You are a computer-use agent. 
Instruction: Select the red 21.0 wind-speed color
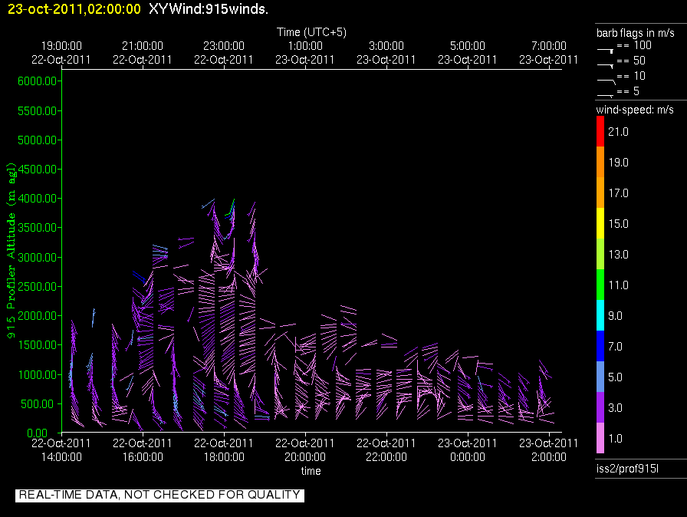(x=600, y=132)
